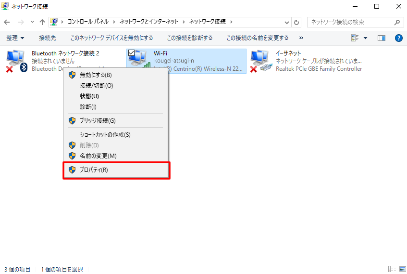This screenshot has width=407, height=274.
Task: Click shield icon beside プロパティ(R)
Action: click(x=72, y=170)
